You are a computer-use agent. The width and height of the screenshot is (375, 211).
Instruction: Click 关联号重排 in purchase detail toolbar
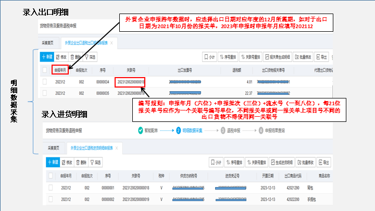[x=257, y=163]
